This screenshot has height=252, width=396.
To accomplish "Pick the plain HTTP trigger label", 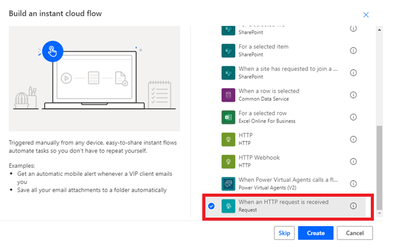I will coord(245,136).
